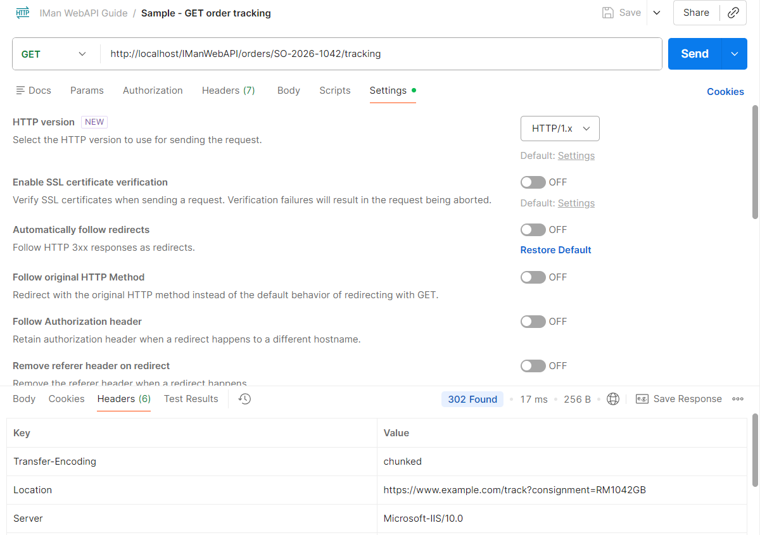Click the network globe icon
Screen dimensions: 760x535
click(x=612, y=399)
